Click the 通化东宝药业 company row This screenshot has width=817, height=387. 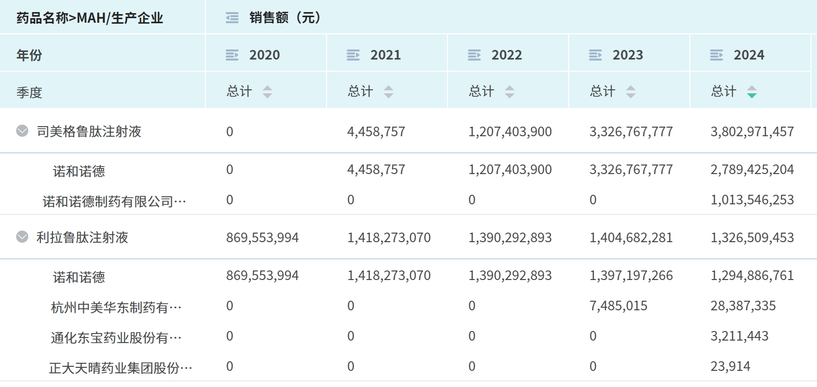pos(116,338)
